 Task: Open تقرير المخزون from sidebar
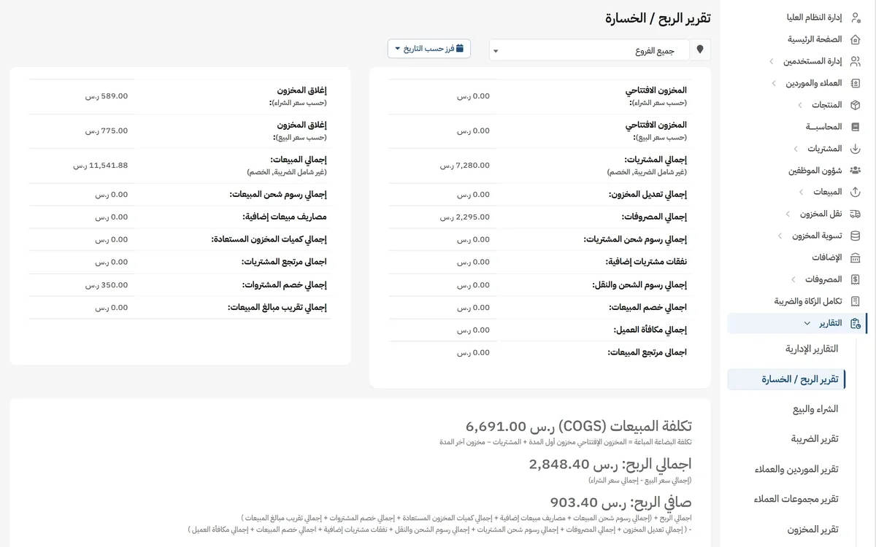813,529
